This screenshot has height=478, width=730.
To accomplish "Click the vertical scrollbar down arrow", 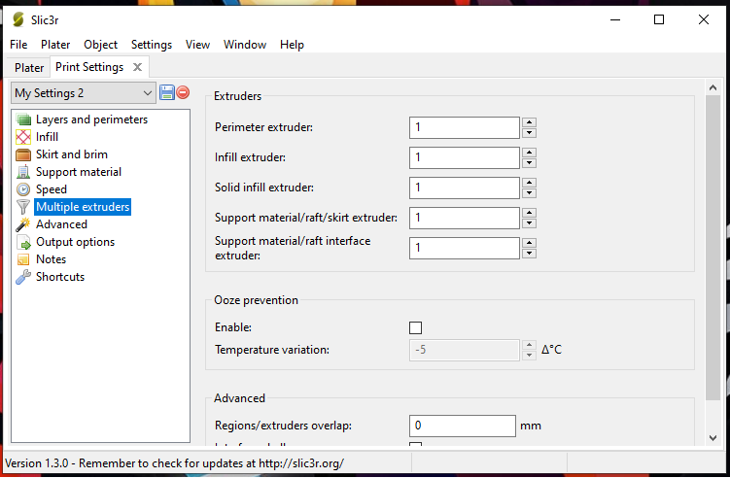I will pos(713,437).
